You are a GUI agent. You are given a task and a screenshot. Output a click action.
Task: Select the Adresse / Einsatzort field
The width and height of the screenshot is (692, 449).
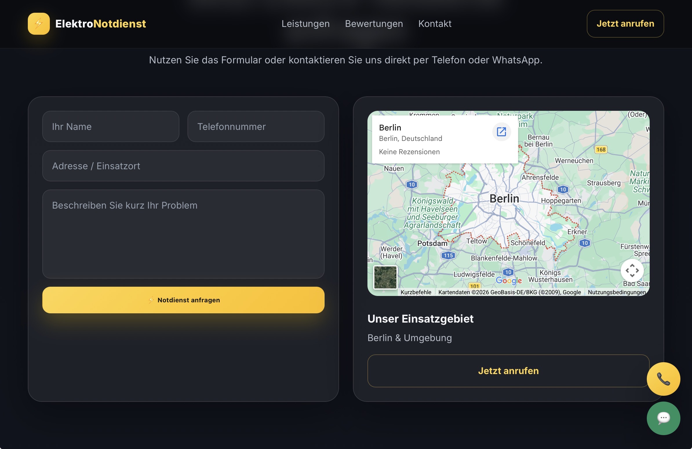point(183,166)
